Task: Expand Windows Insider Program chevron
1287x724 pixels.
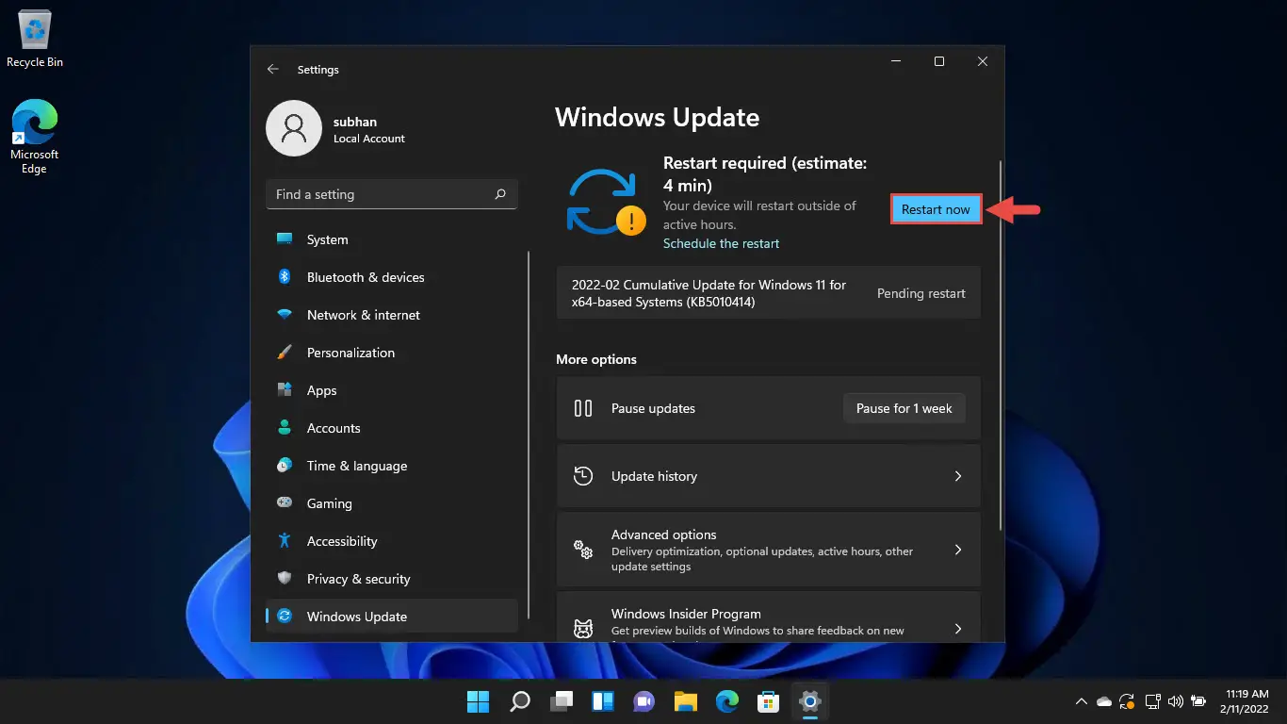Action: tap(957, 629)
